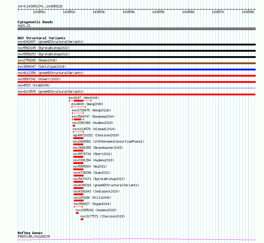The height and width of the screenshot is (243, 264).
Task: Select esv3564747 (Boomsma2014) variant label
Action: tap(93, 116)
